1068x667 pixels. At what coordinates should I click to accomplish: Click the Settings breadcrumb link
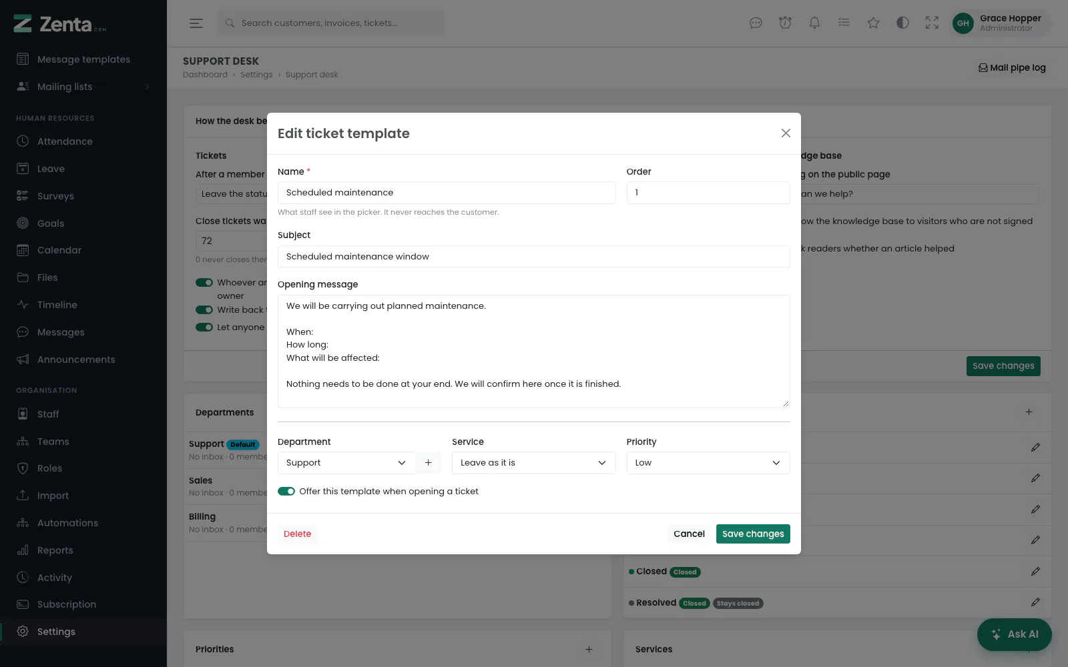pyautogui.click(x=256, y=75)
